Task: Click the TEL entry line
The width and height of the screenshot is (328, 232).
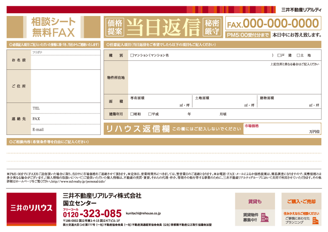Action: (66, 108)
